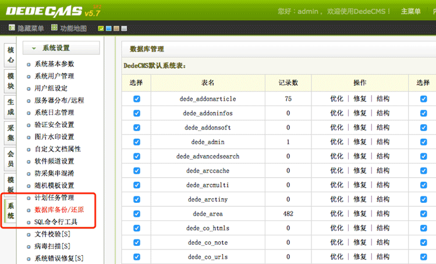This screenshot has width=436, height=264.
Task: Switch to the 模块 side tab
Action: (10, 81)
